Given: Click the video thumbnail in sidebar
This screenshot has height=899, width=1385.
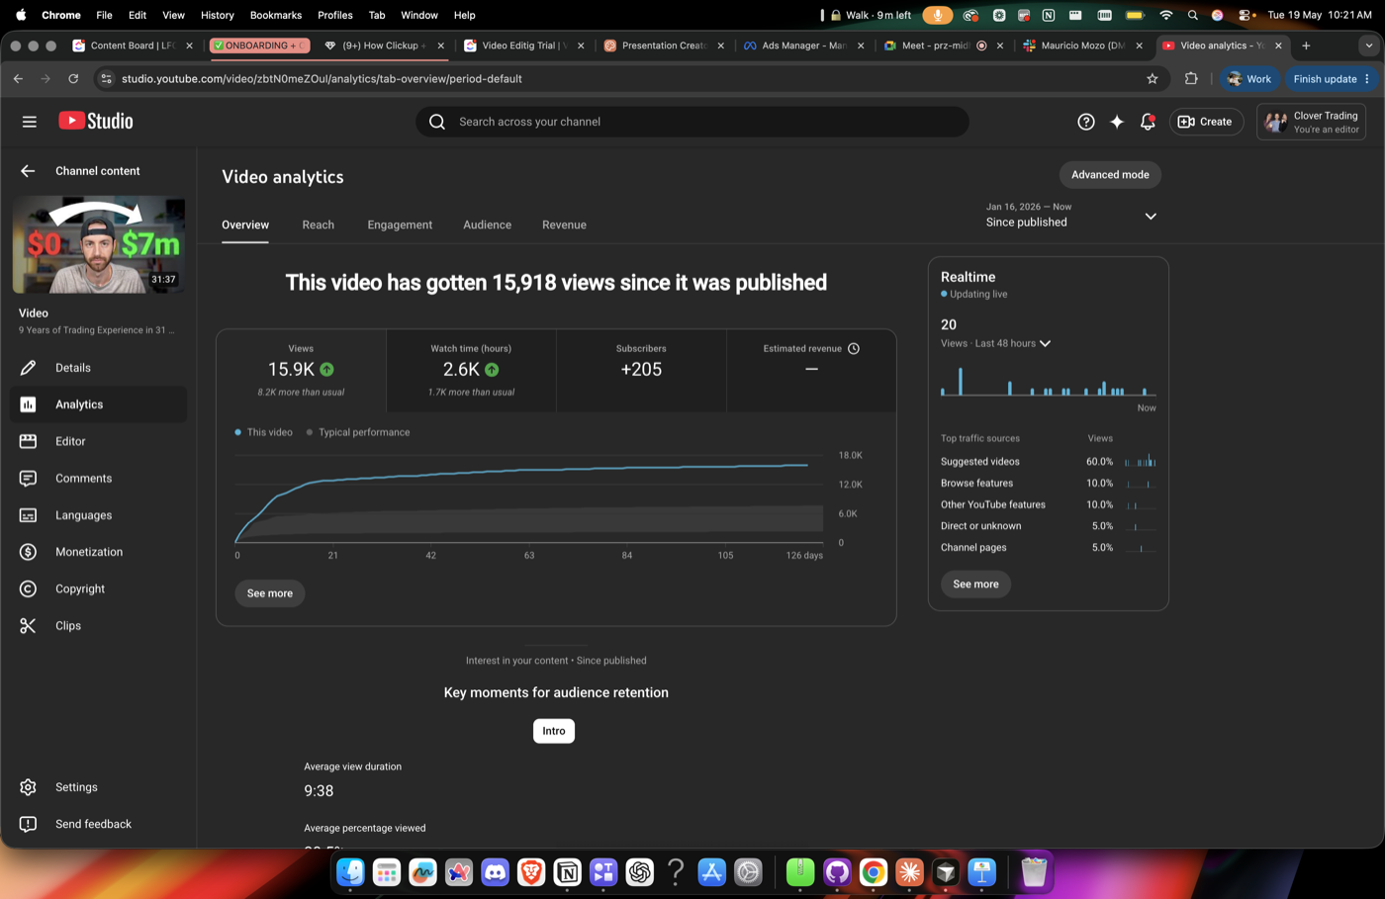Looking at the screenshot, I should coord(98,244).
